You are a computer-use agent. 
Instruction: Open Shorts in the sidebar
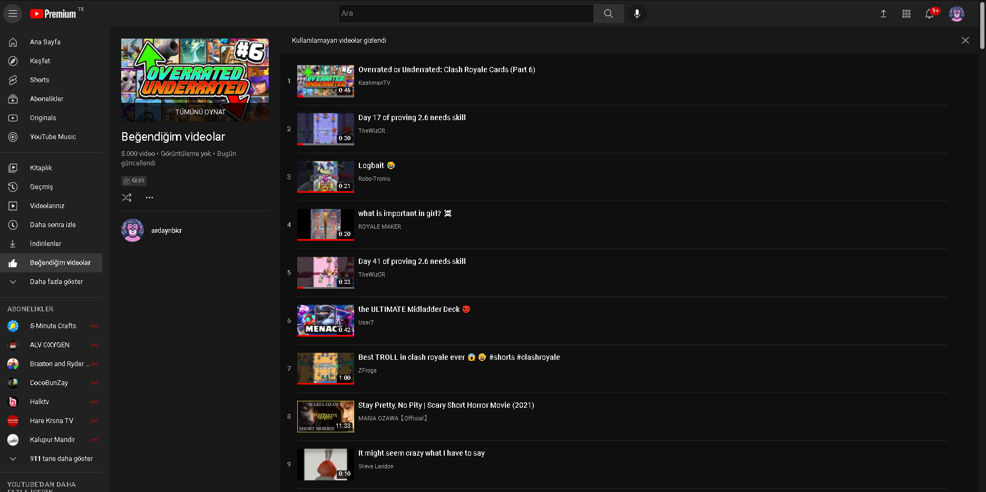(51, 80)
